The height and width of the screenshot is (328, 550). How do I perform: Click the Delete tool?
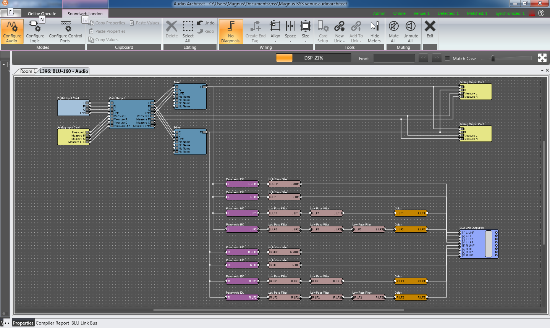coord(171,29)
